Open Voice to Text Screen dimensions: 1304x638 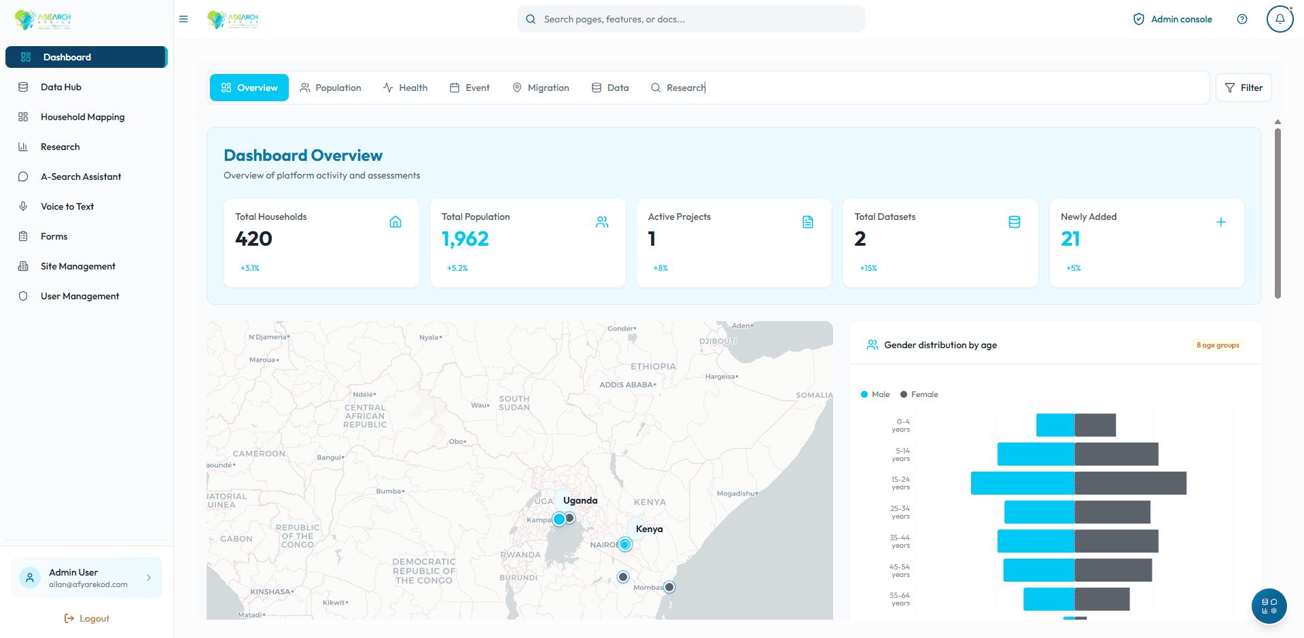tap(86, 206)
